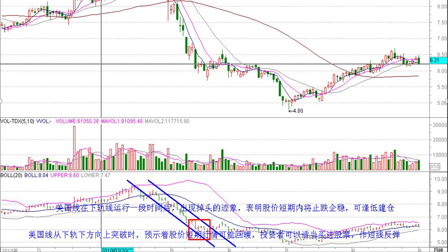Click month 8 marker on timeline
The height and width of the screenshot is (252, 448).
[353, 250]
